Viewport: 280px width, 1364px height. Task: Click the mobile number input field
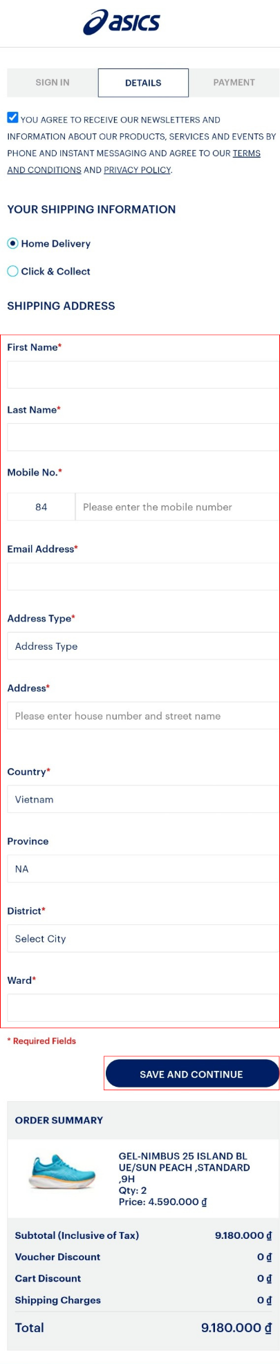pos(177,507)
